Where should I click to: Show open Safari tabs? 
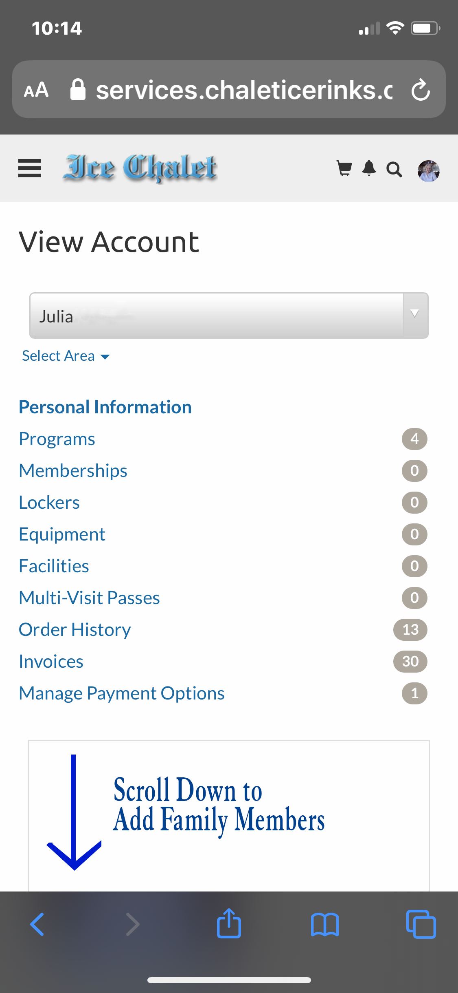pyautogui.click(x=421, y=924)
